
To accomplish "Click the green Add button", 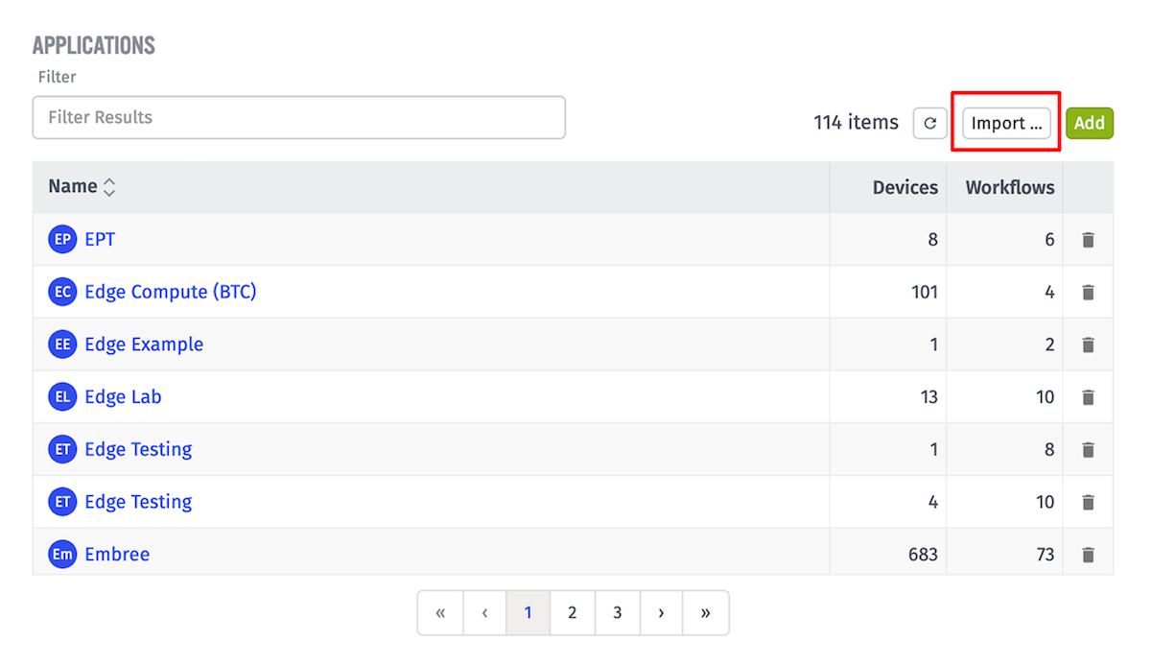I will pyautogui.click(x=1090, y=123).
